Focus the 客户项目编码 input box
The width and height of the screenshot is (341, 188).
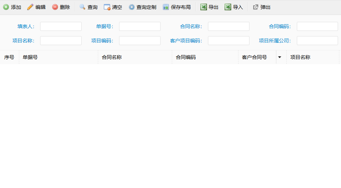pos(229,41)
